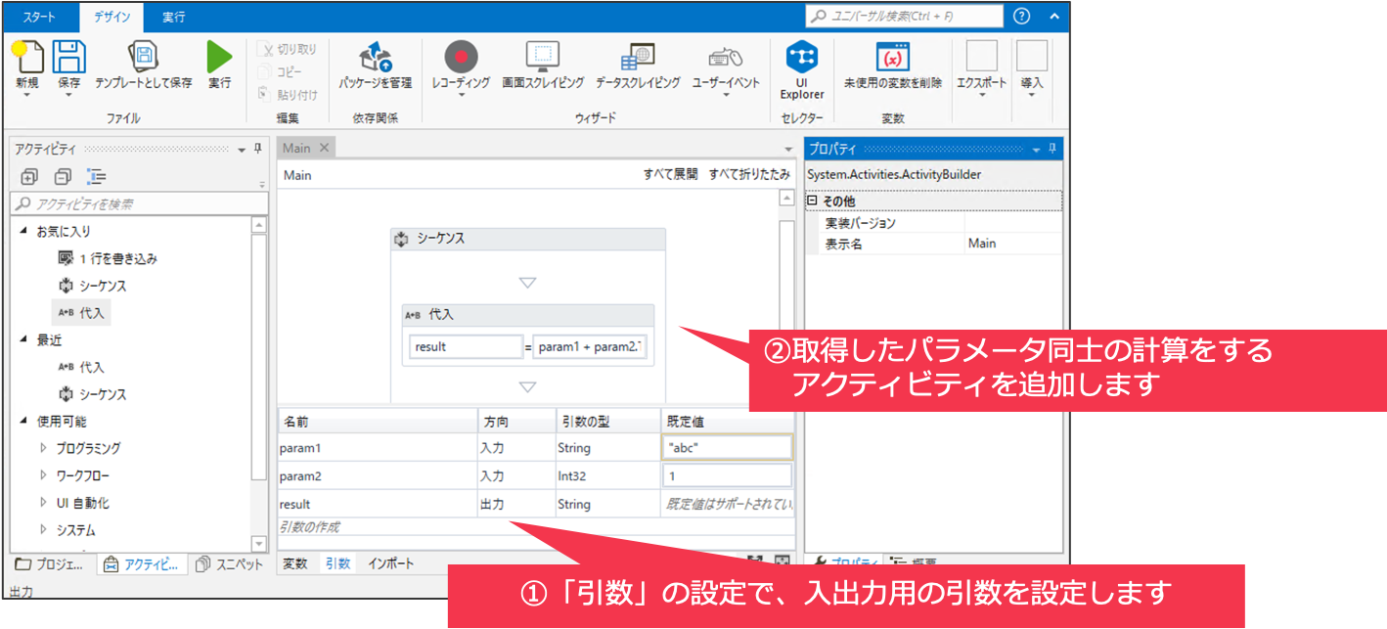Collapse the ribbon with the chevron
This screenshot has height=629, width=1387.
[1053, 16]
